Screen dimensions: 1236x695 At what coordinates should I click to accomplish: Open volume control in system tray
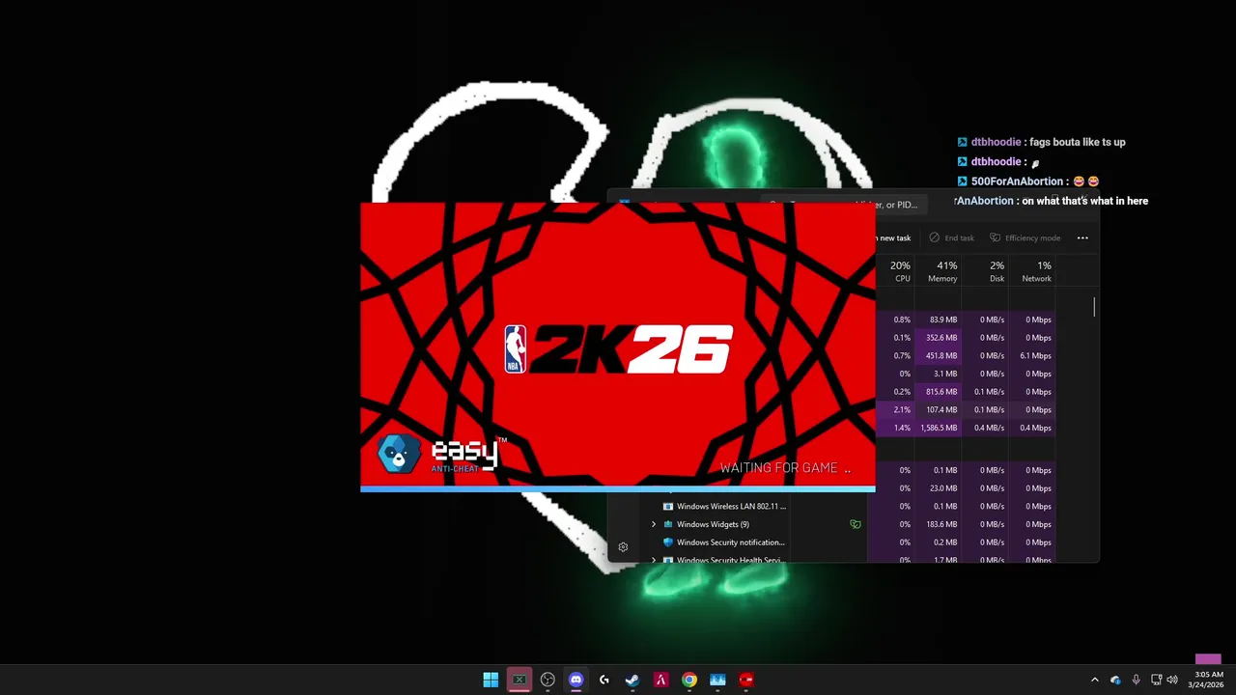coord(1172,680)
